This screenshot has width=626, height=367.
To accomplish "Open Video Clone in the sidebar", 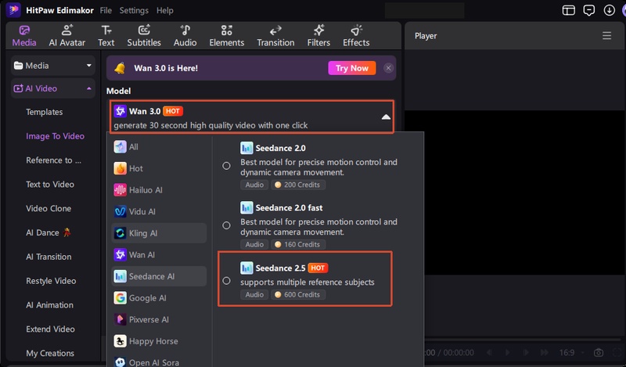I will [49, 208].
